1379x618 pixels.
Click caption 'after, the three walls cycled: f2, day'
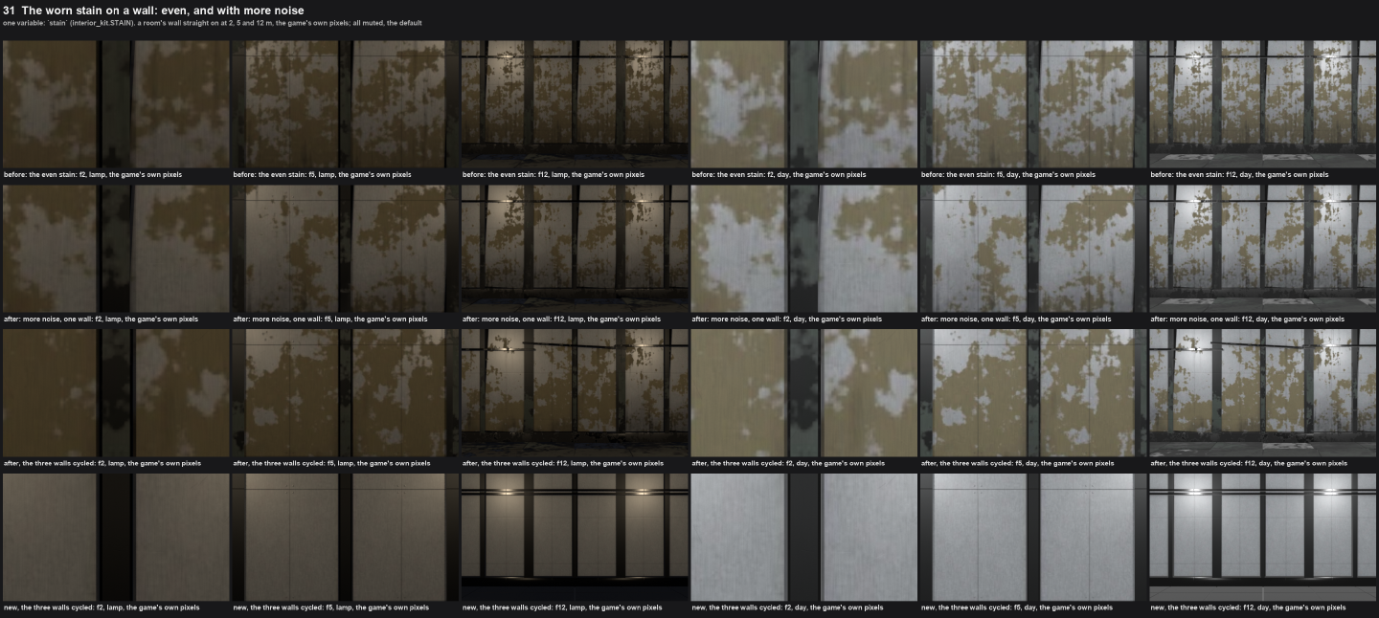coord(789,464)
